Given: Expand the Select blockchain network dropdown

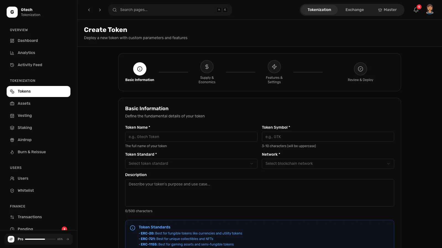Looking at the screenshot, I should pos(328,164).
